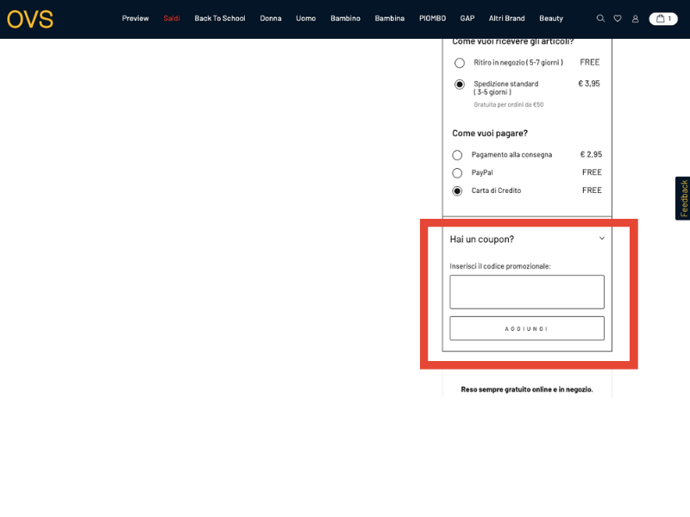Collapse the Hai un coupon section
The width and height of the screenshot is (690, 517).
(602, 239)
